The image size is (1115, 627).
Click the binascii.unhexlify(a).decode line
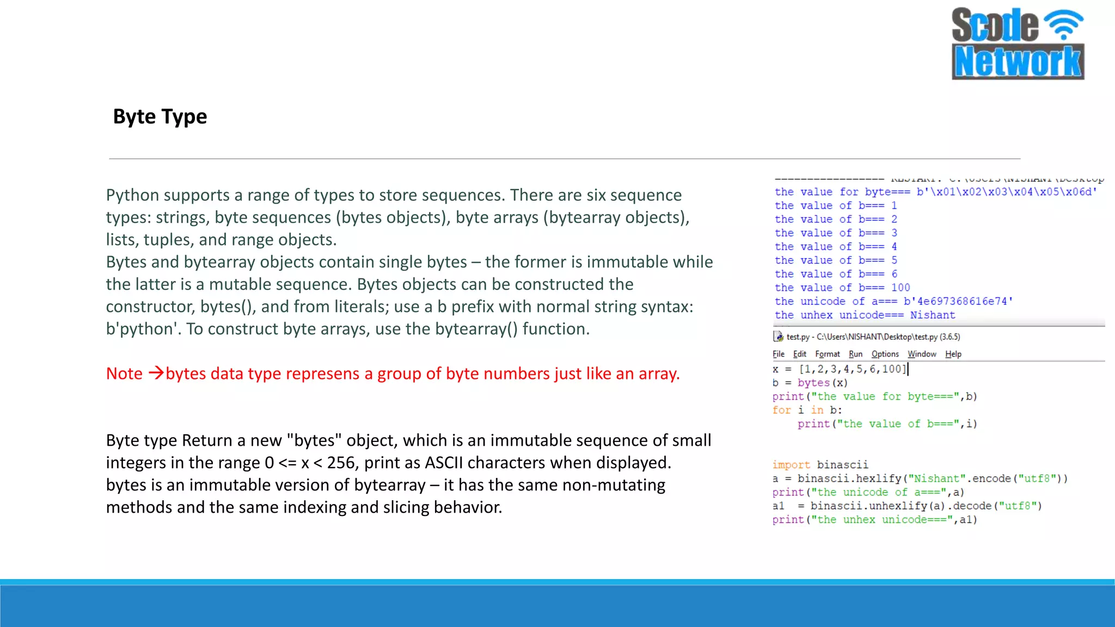[x=907, y=506]
